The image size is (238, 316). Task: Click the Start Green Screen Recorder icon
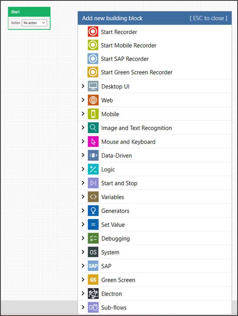click(x=92, y=73)
